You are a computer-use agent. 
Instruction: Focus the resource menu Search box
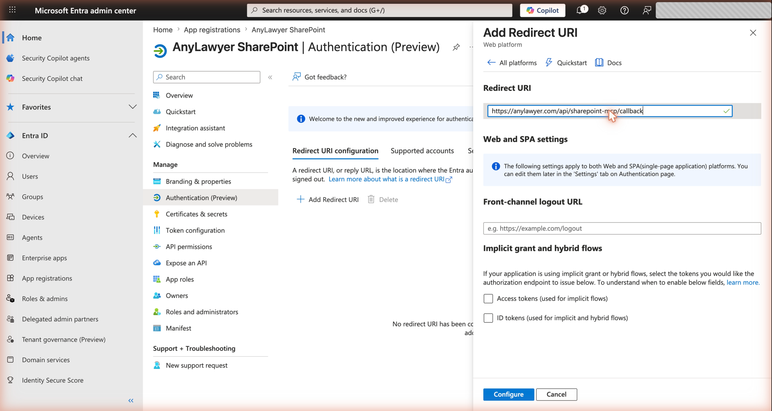(207, 77)
